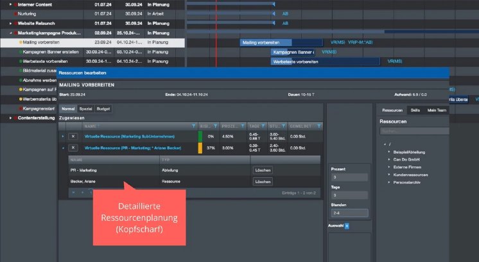Click the blue Auswahl count badge
Image resolution: width=479 pixels, height=262 pixels.
pos(347,226)
